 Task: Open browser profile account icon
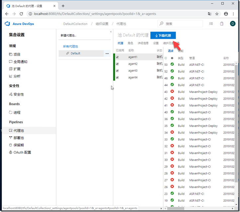[x=226, y=14]
